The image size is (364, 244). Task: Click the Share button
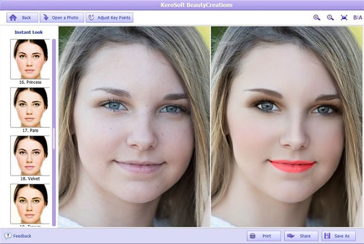(301, 236)
